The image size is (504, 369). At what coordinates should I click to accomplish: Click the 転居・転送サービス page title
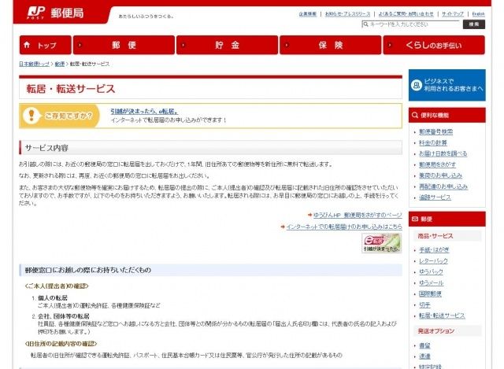click(71, 89)
